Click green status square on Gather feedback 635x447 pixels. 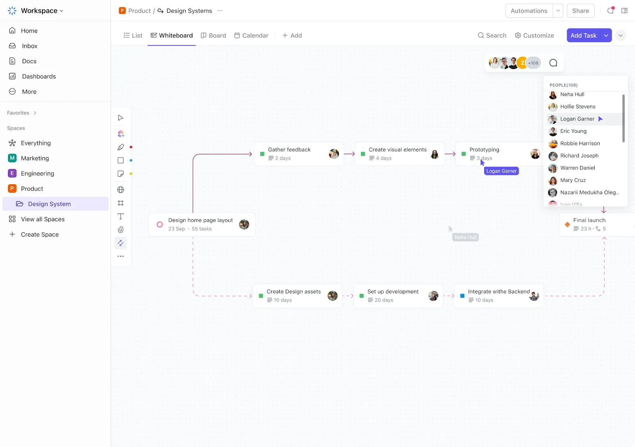(262, 154)
